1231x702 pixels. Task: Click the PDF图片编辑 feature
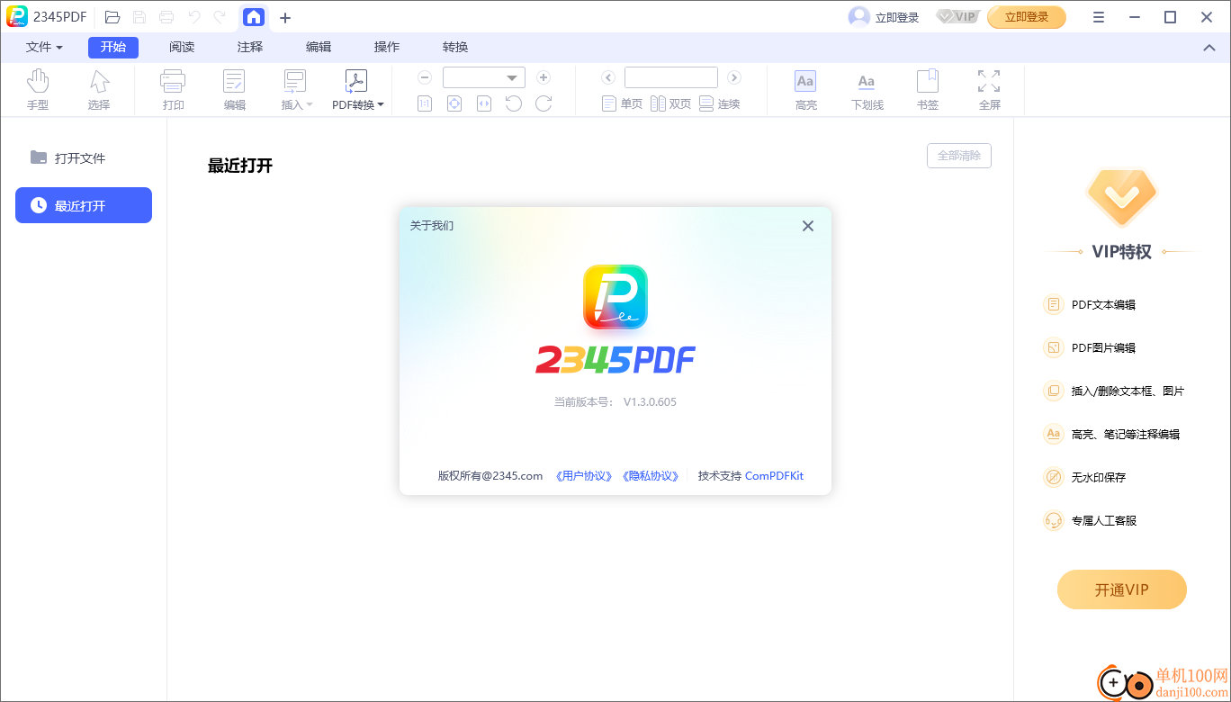click(x=1090, y=348)
